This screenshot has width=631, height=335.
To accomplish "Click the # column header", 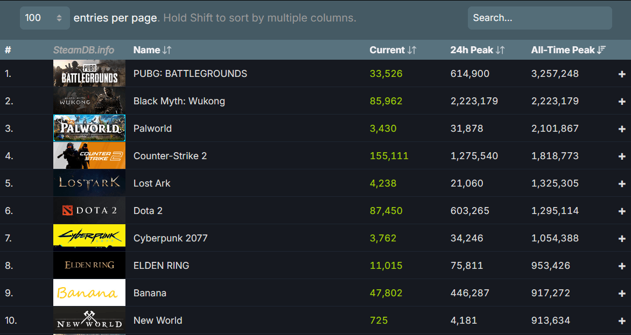I will (8, 50).
